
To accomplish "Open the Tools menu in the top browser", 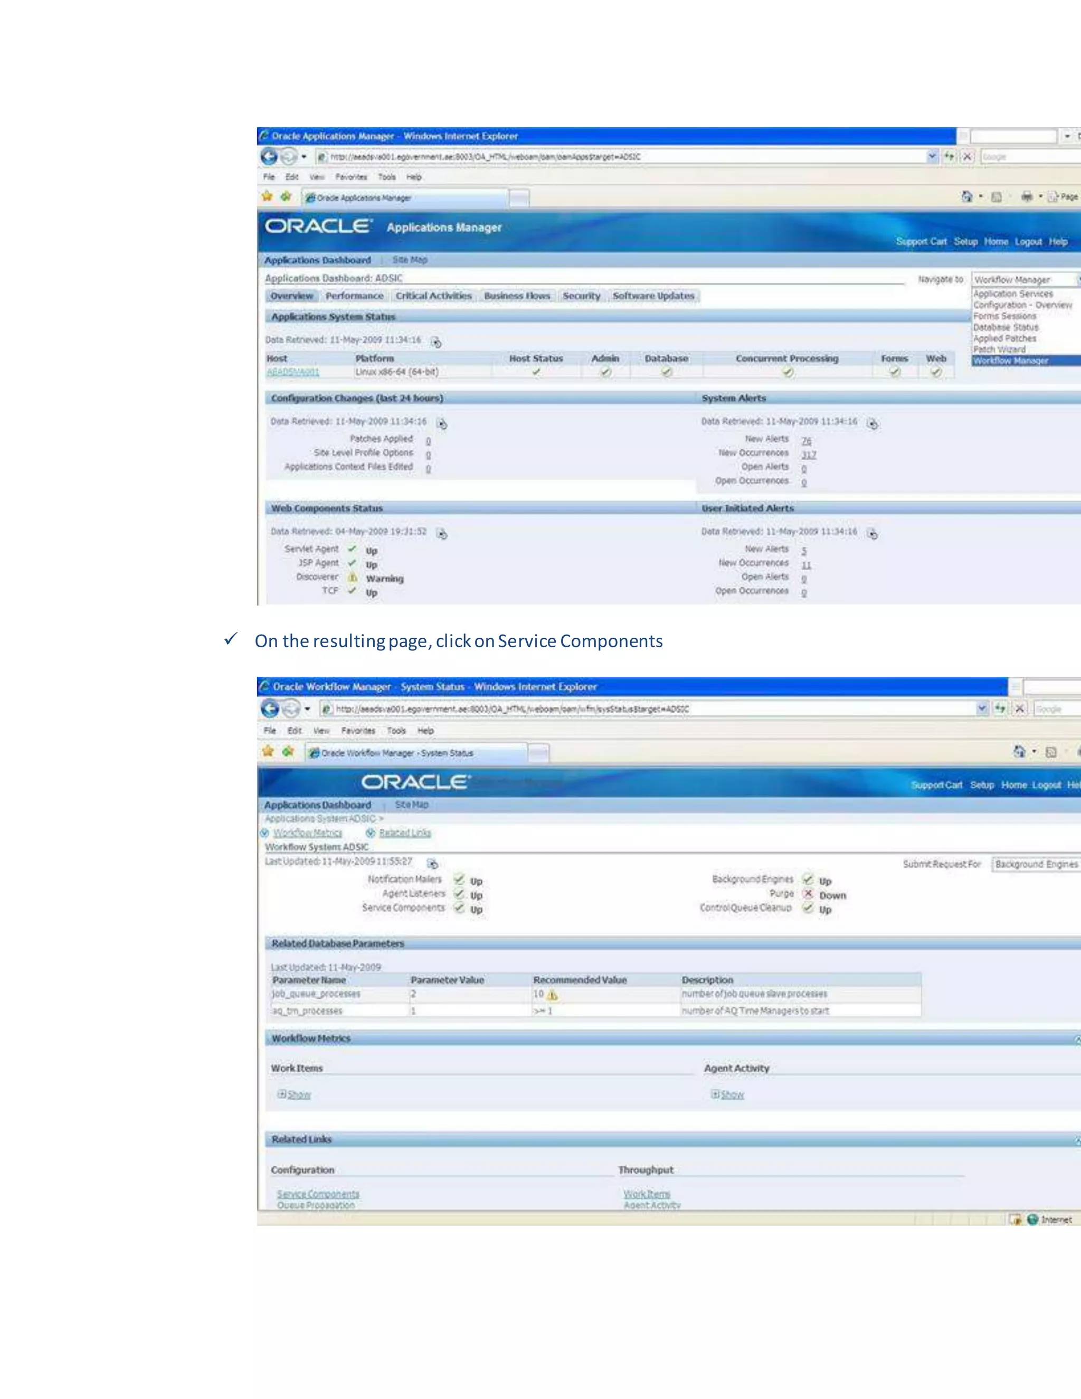I will pyautogui.click(x=386, y=177).
